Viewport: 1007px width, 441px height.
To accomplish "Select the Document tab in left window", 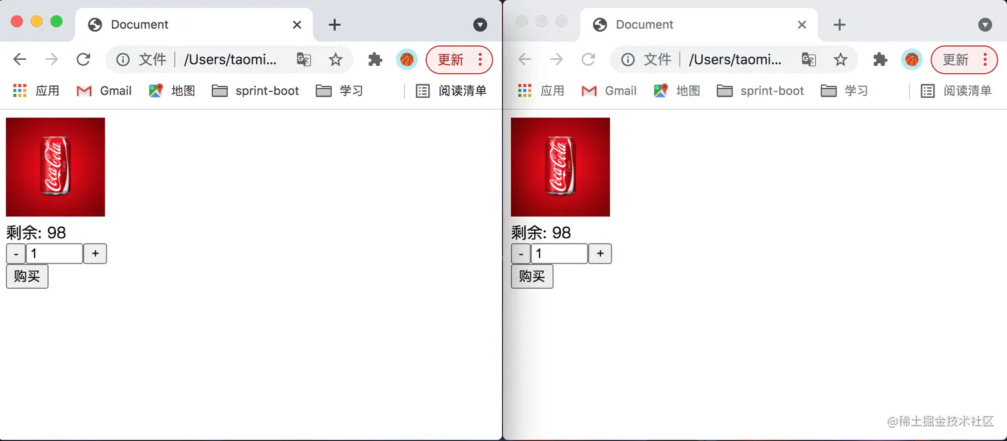I will coord(194,25).
